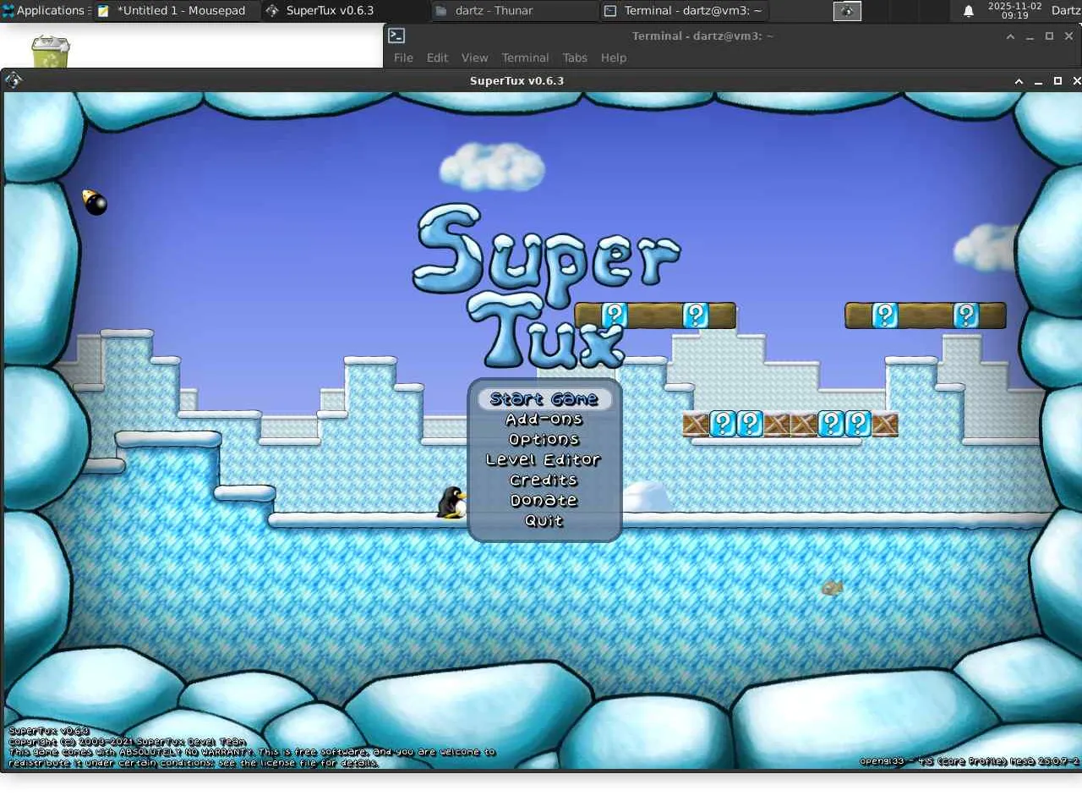
Task: Open Add-ons in the SuperTux menu
Action: (544, 420)
